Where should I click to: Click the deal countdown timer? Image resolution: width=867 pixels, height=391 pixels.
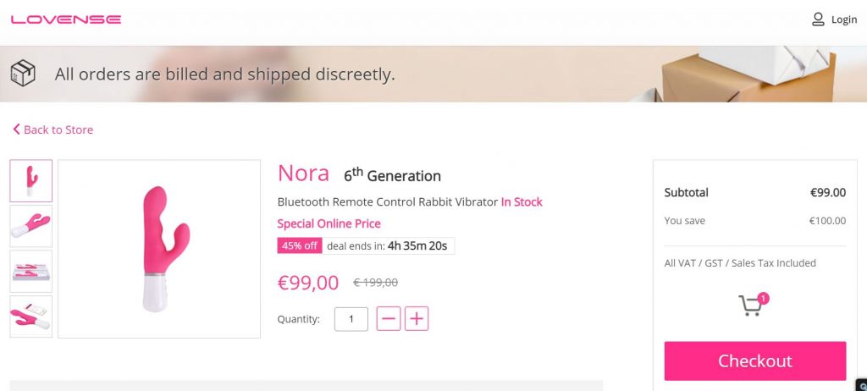pyautogui.click(x=418, y=246)
